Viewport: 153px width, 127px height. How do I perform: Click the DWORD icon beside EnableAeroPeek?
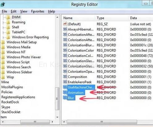coord(65,82)
